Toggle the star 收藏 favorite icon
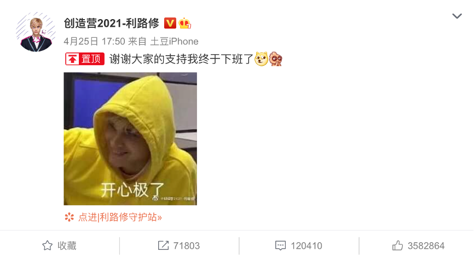The image size is (474, 257). pos(47,246)
